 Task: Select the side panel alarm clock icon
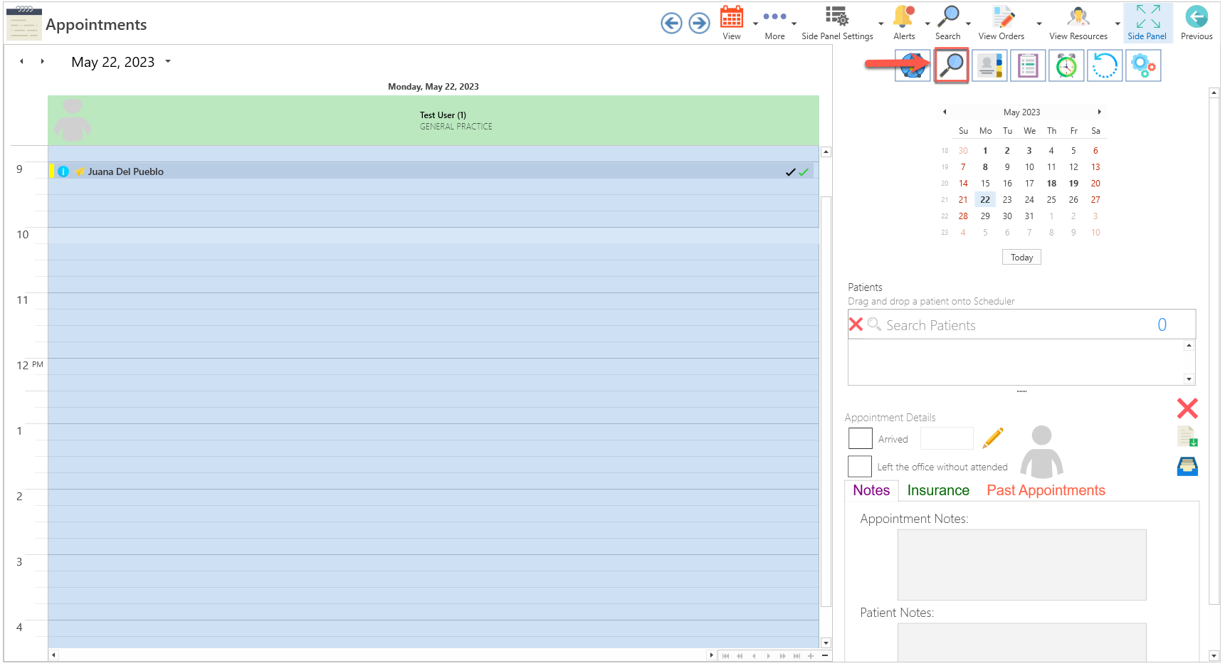pyautogui.click(x=1066, y=65)
